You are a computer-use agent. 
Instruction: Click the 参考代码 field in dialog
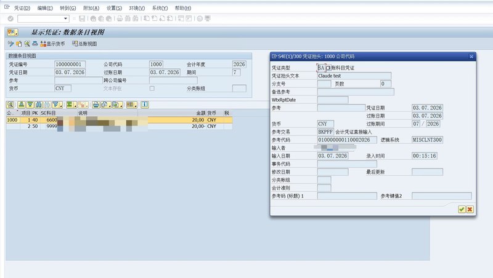coord(347,140)
